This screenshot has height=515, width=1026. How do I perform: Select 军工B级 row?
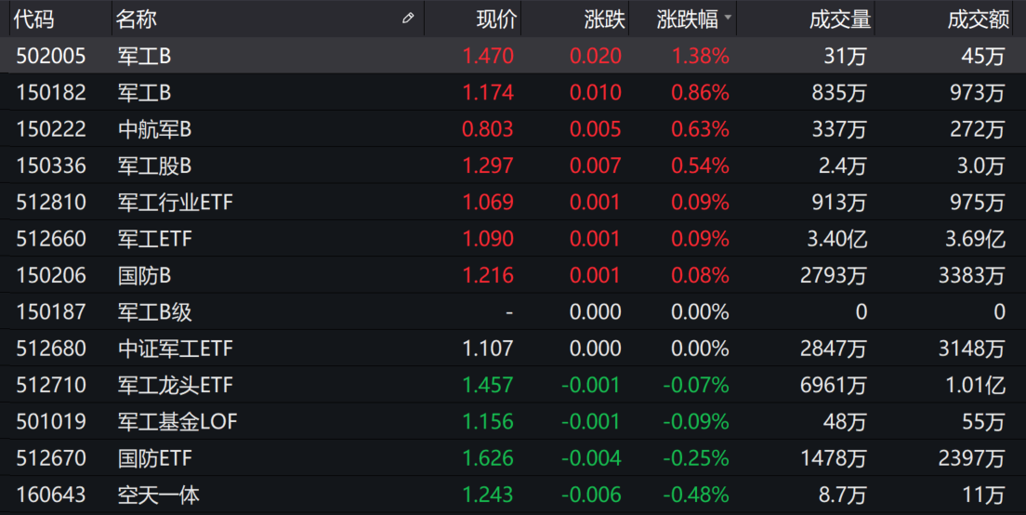click(x=154, y=311)
